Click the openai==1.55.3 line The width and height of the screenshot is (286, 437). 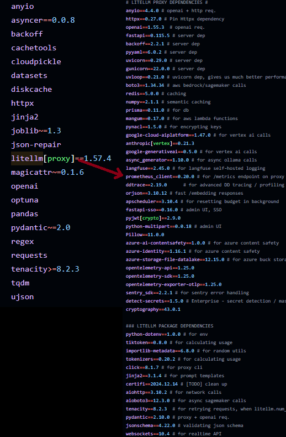tap(165, 27)
